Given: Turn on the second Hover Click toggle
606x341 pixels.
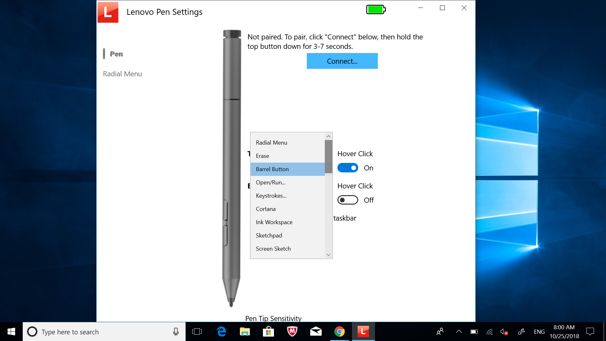Looking at the screenshot, I should click(348, 200).
